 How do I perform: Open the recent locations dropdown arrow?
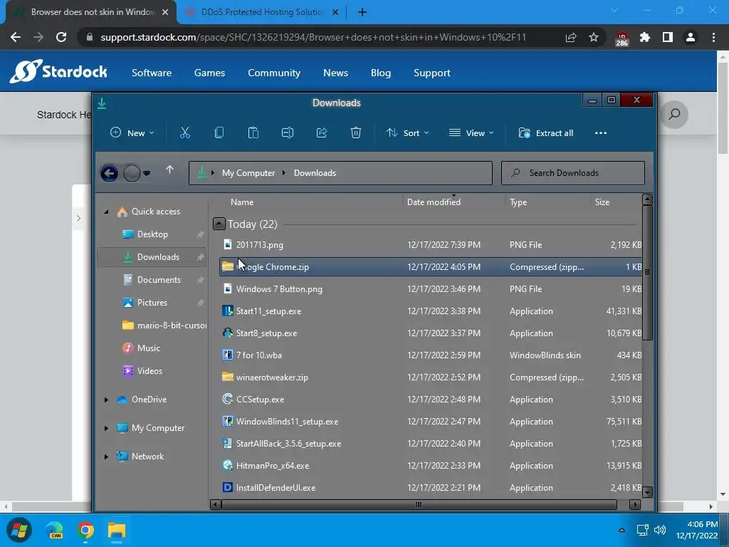coord(147,174)
